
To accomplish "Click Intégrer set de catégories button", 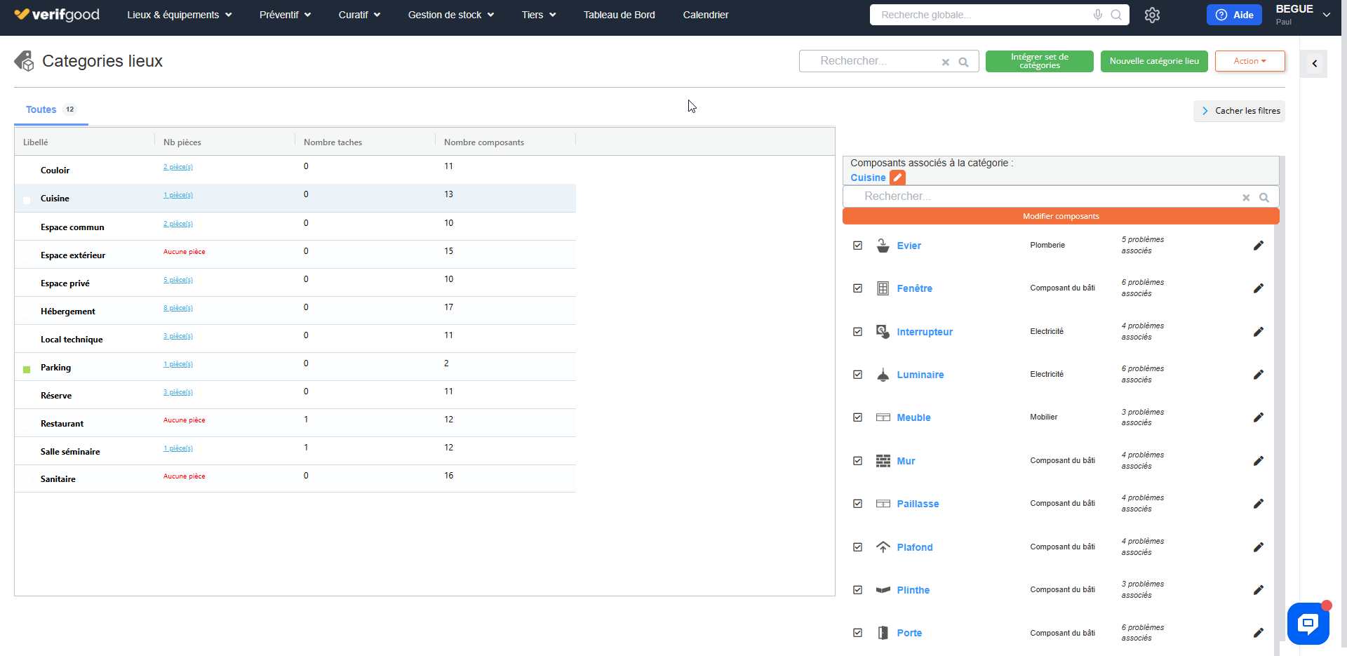I will (x=1039, y=61).
